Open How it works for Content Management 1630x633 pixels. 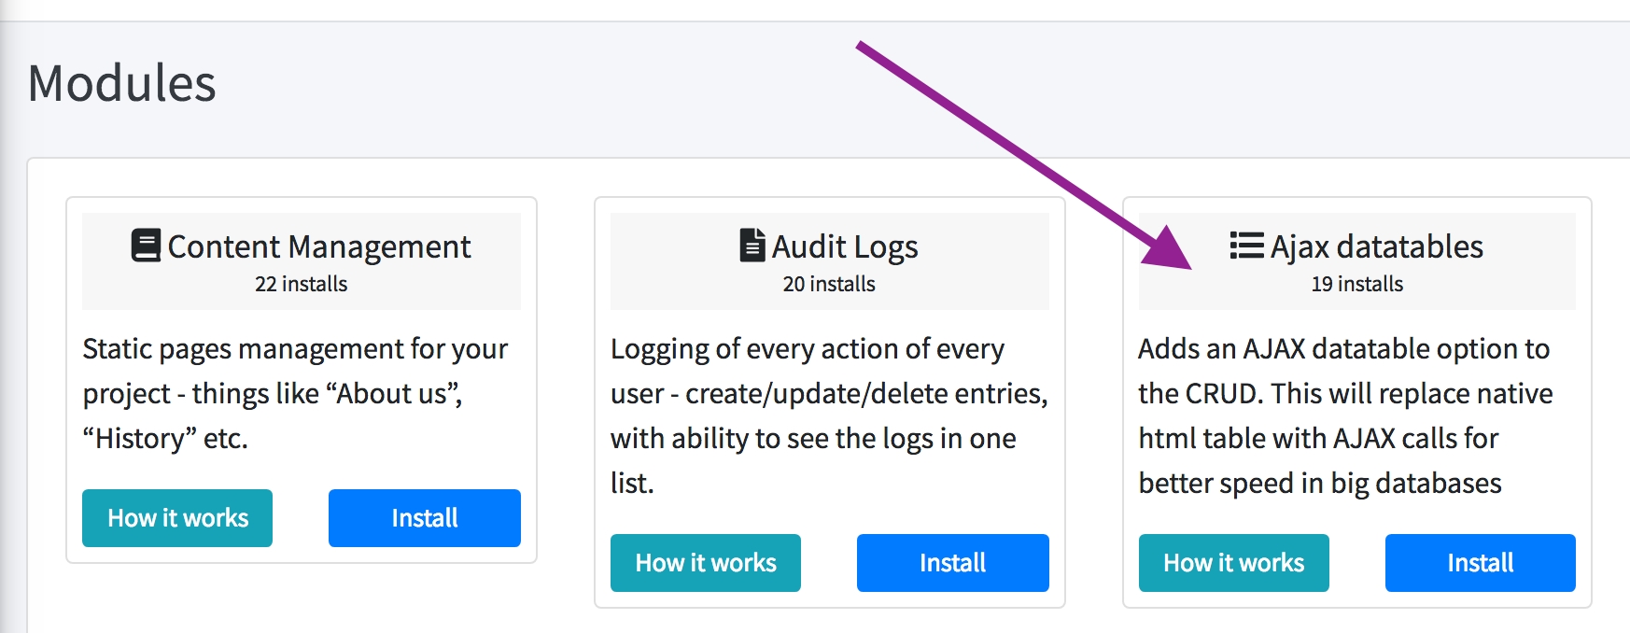point(177,518)
